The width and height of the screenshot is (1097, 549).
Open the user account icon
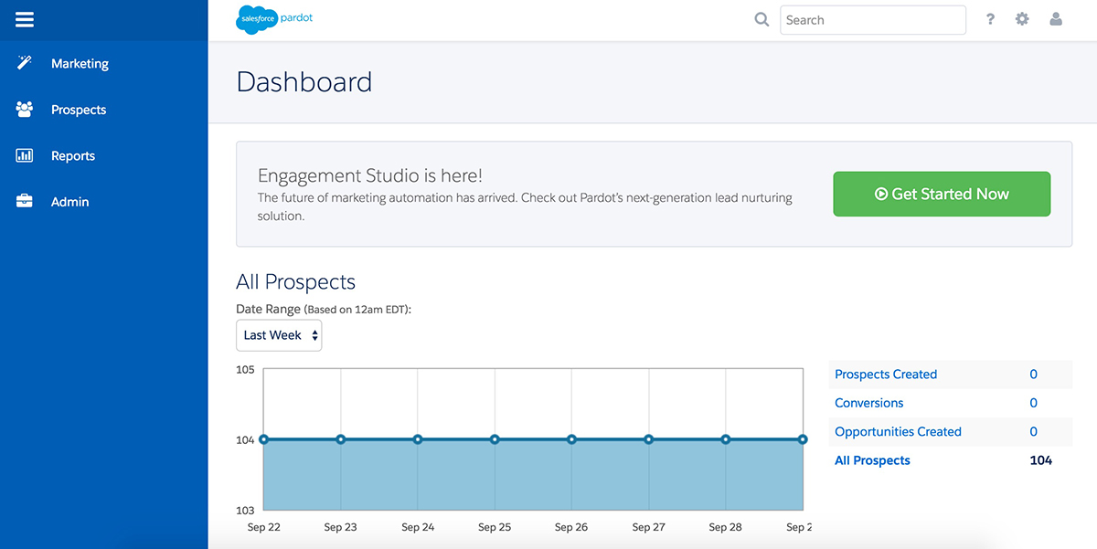1056,19
